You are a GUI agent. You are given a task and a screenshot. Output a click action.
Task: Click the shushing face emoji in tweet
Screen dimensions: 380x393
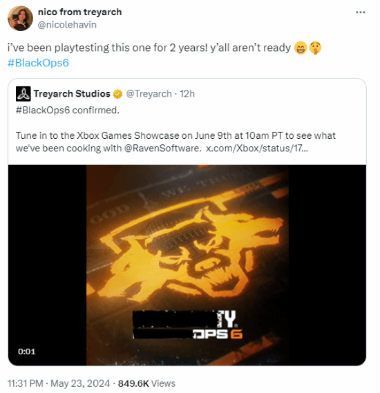315,48
